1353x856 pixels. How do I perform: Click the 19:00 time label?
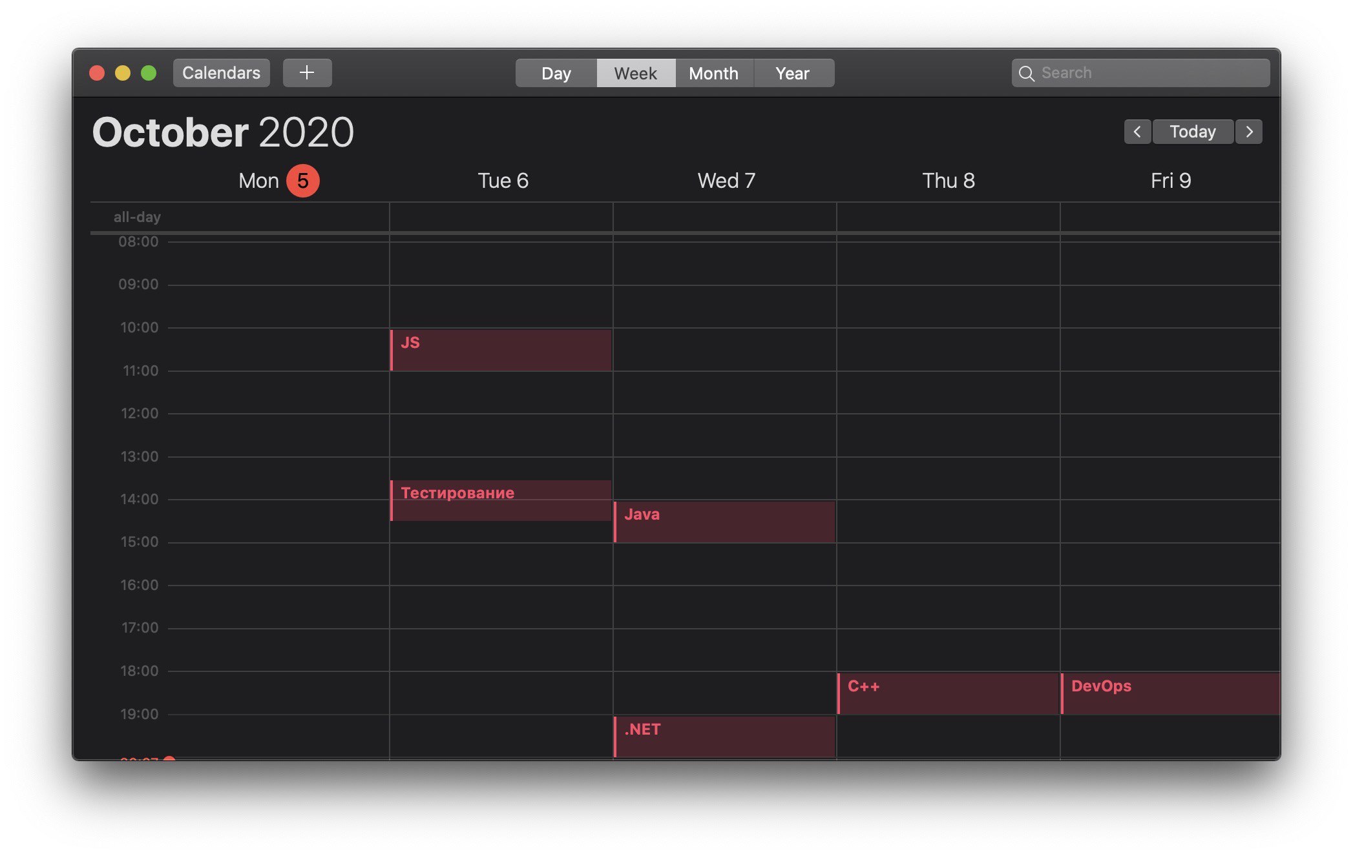(x=140, y=714)
